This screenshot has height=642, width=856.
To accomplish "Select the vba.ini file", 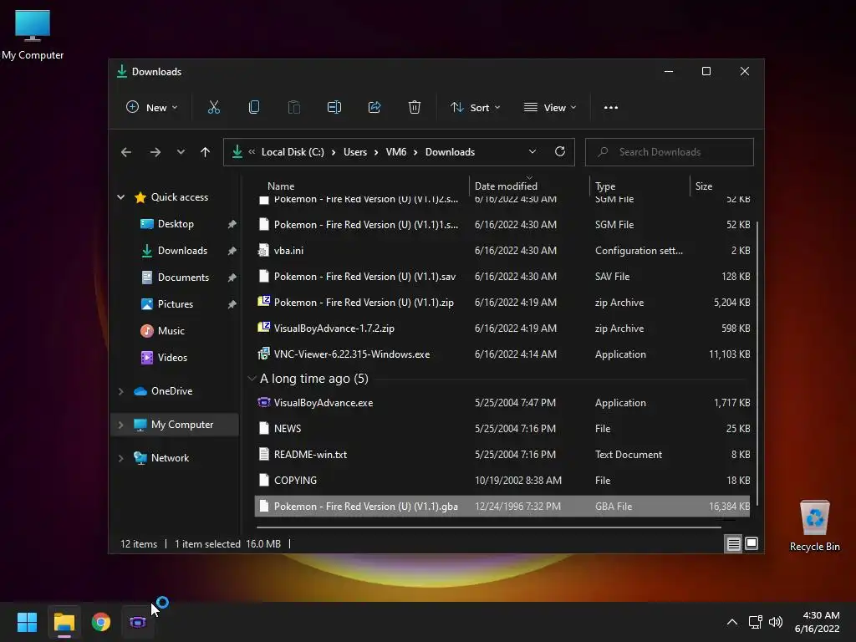I will click(x=502, y=251).
